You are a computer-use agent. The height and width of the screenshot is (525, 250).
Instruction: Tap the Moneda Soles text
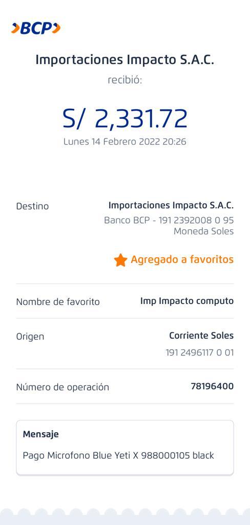click(x=203, y=231)
